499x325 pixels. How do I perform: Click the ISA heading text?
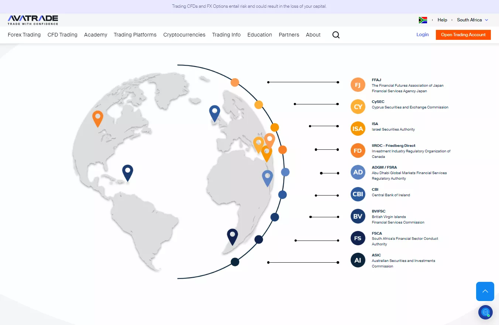[x=375, y=124]
